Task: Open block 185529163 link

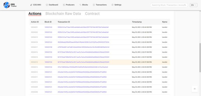Action: tap(48, 42)
